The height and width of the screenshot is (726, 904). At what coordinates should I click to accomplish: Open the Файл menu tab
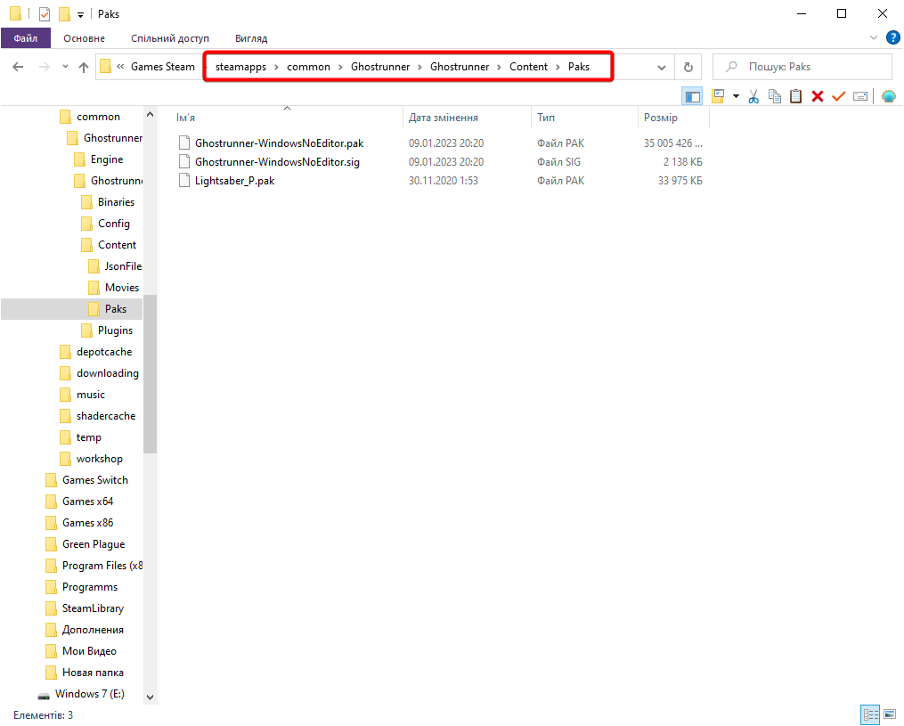pos(25,38)
